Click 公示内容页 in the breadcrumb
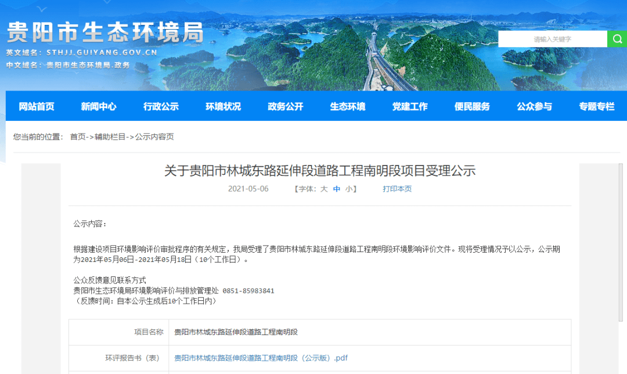 click(154, 137)
